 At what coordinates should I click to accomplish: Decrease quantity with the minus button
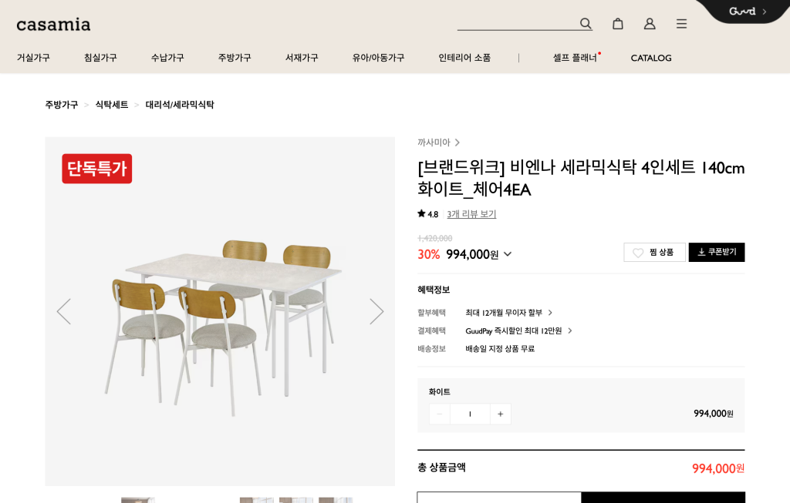click(440, 414)
